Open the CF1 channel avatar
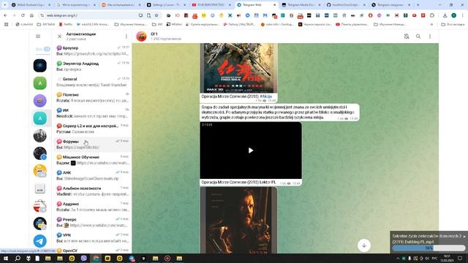 pos(141,37)
